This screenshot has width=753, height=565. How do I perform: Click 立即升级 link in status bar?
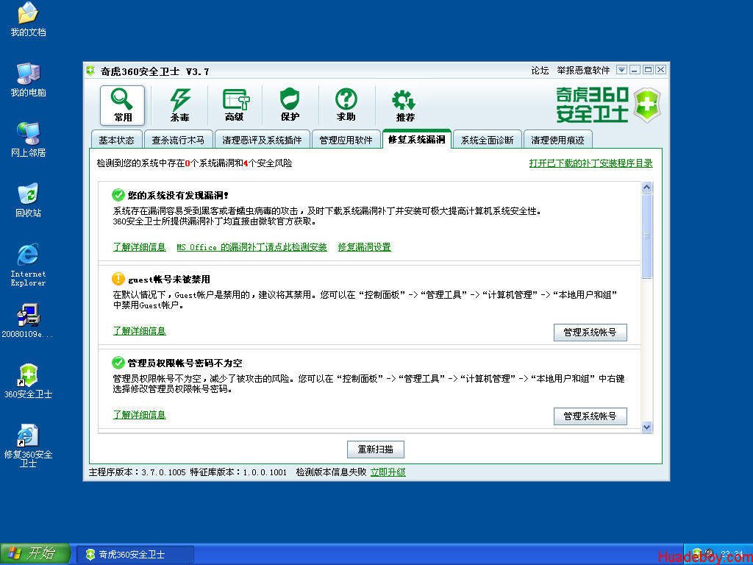tap(388, 472)
